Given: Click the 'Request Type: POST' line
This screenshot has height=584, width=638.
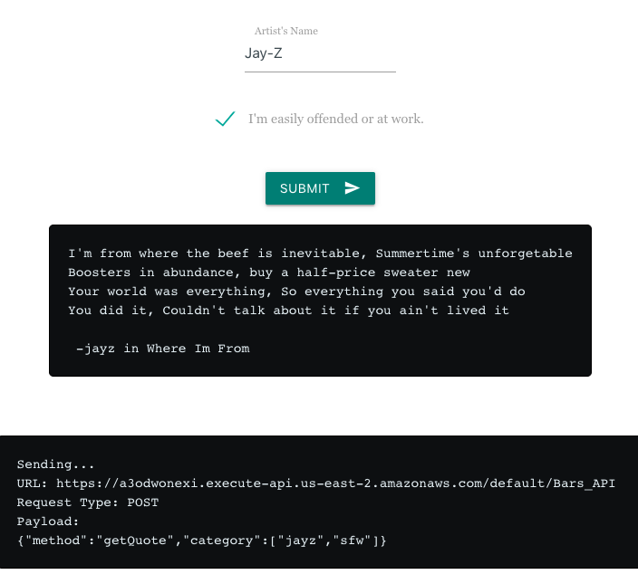Looking at the screenshot, I should (x=88, y=503).
